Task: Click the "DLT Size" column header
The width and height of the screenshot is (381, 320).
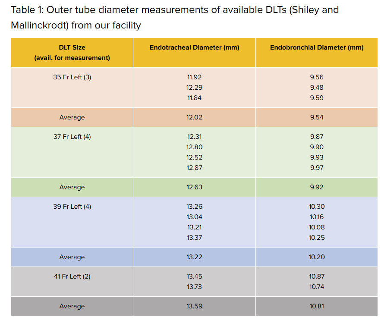Action: 72,47
